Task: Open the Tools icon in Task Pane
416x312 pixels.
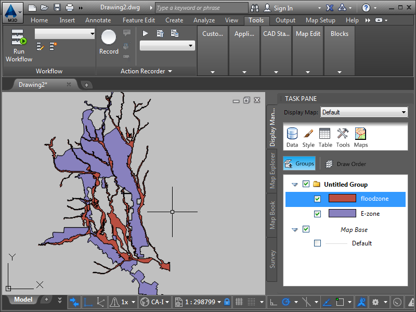Action: click(x=343, y=137)
